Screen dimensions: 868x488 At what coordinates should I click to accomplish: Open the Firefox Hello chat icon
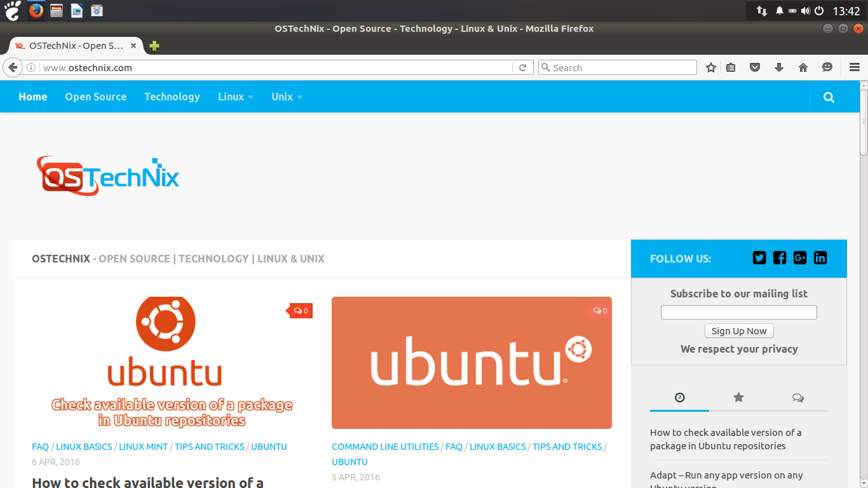(x=827, y=67)
